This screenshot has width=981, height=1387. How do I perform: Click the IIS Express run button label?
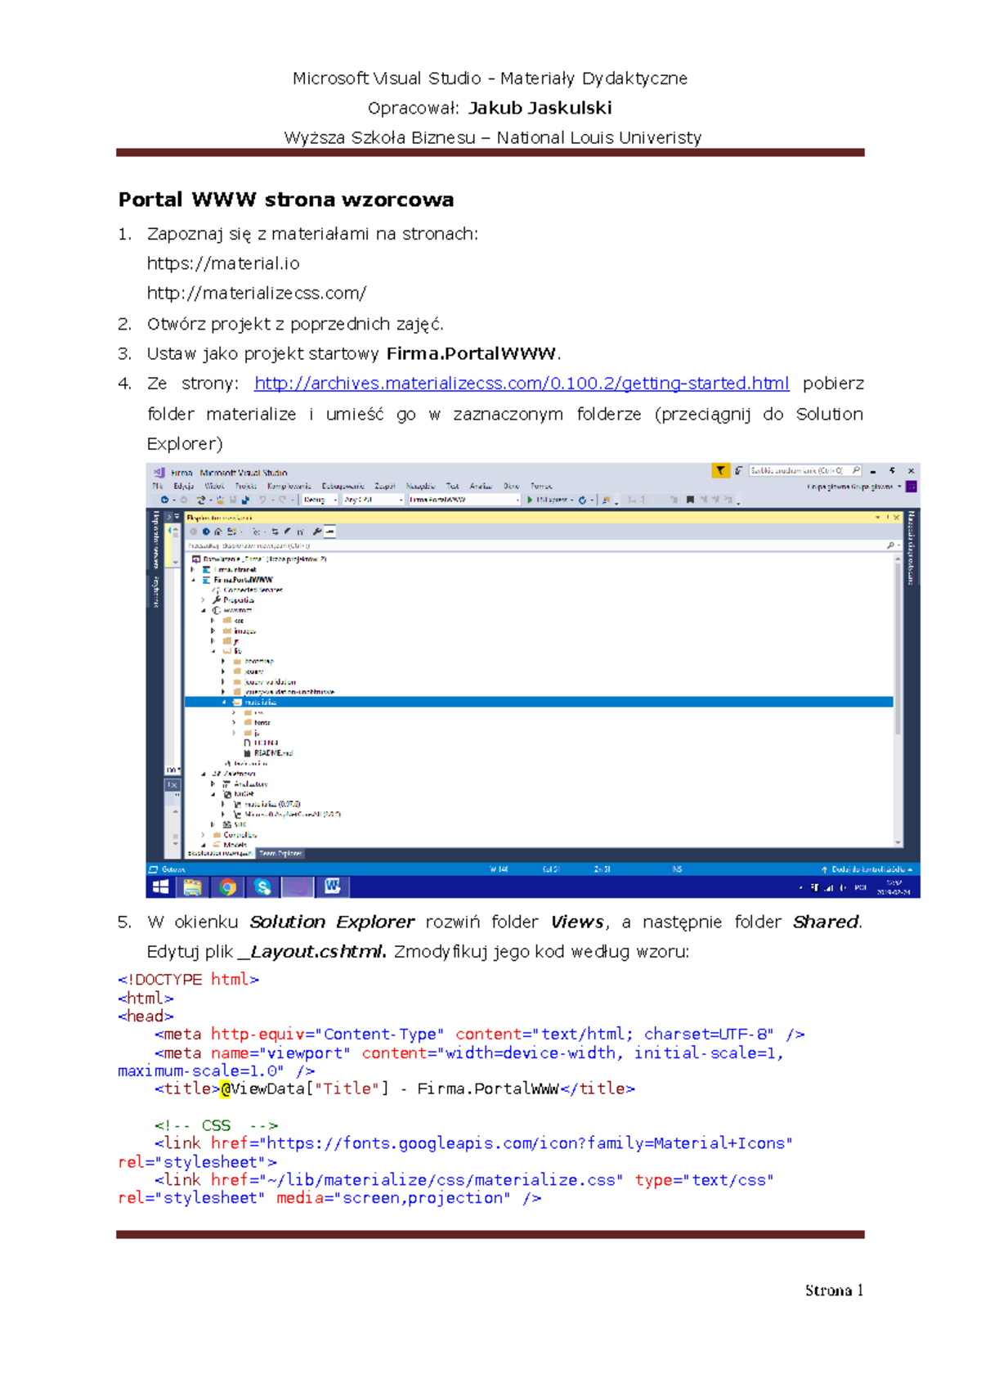[x=553, y=500]
